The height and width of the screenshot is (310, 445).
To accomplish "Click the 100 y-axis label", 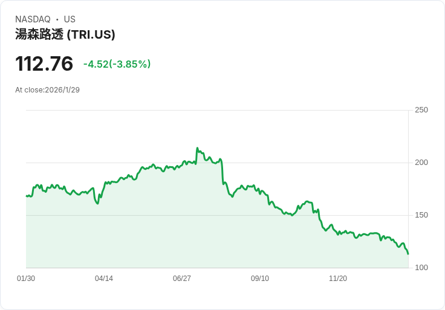I will (x=421, y=268).
